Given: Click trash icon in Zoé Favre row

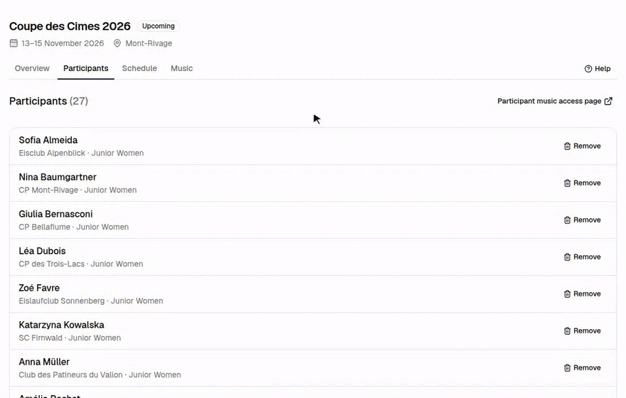Looking at the screenshot, I should 568,294.
